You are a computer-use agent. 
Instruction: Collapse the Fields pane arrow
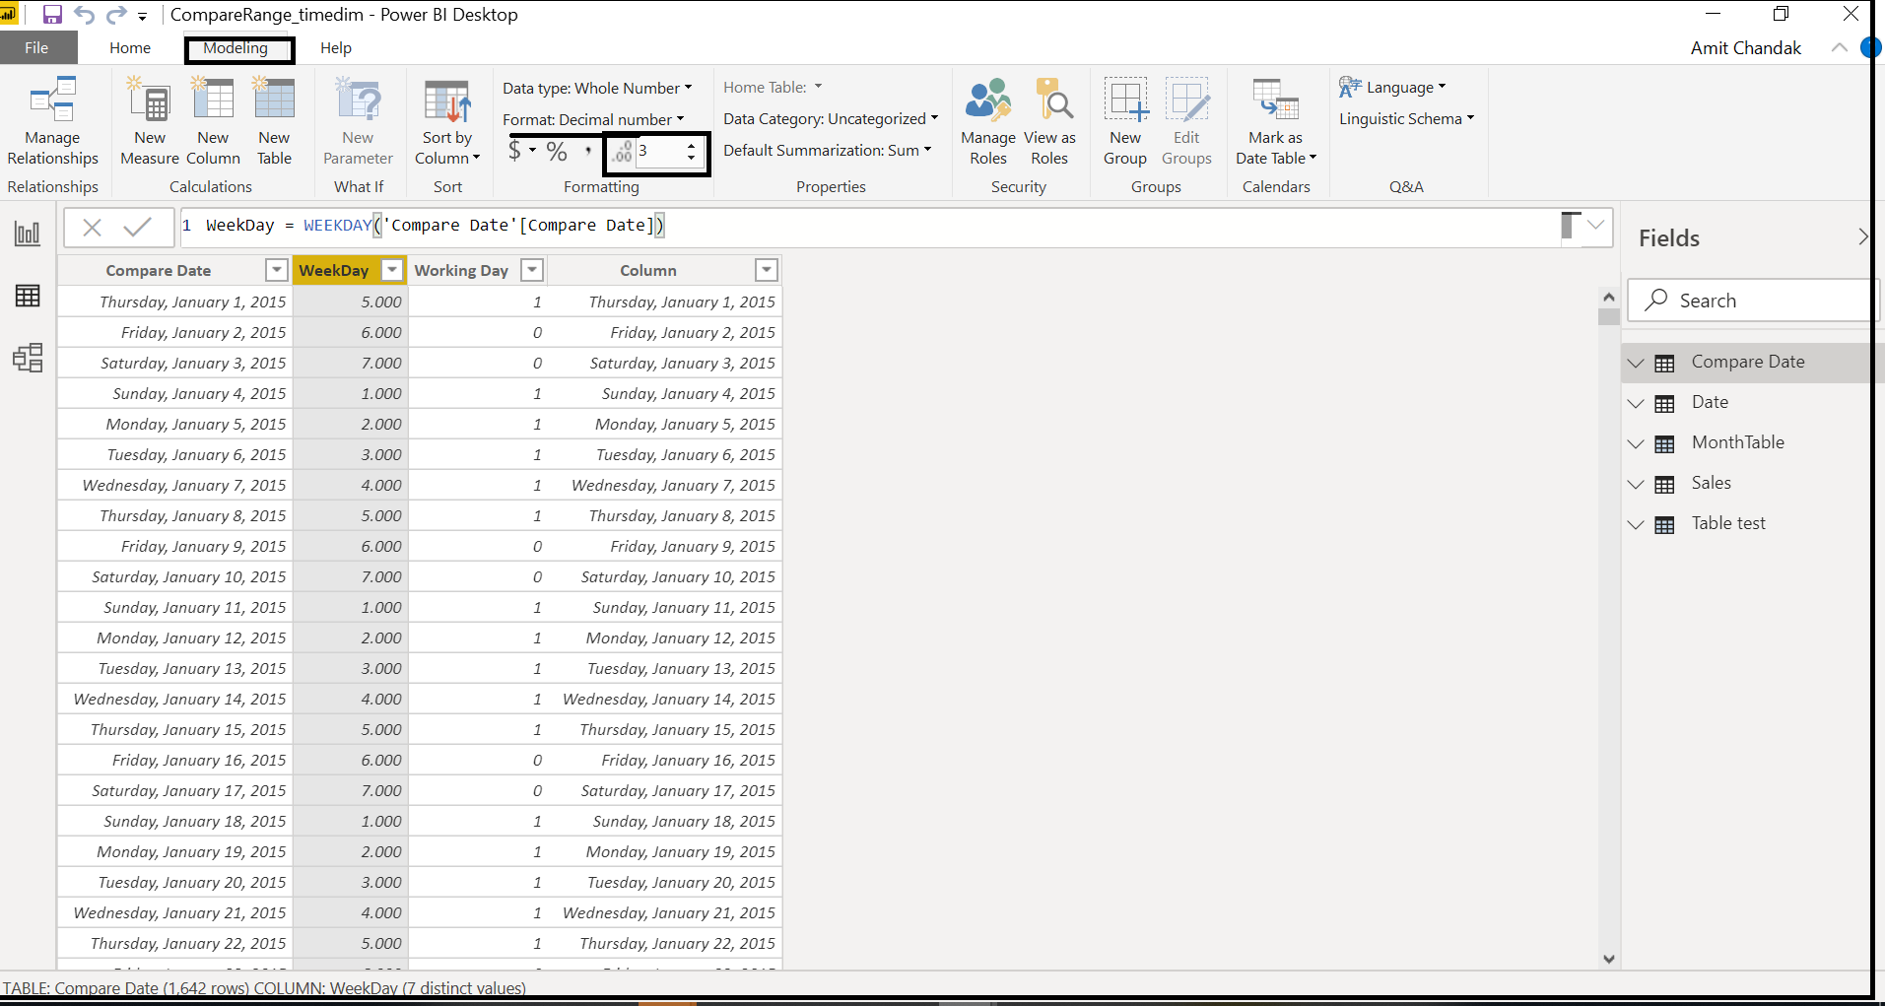[1861, 236]
